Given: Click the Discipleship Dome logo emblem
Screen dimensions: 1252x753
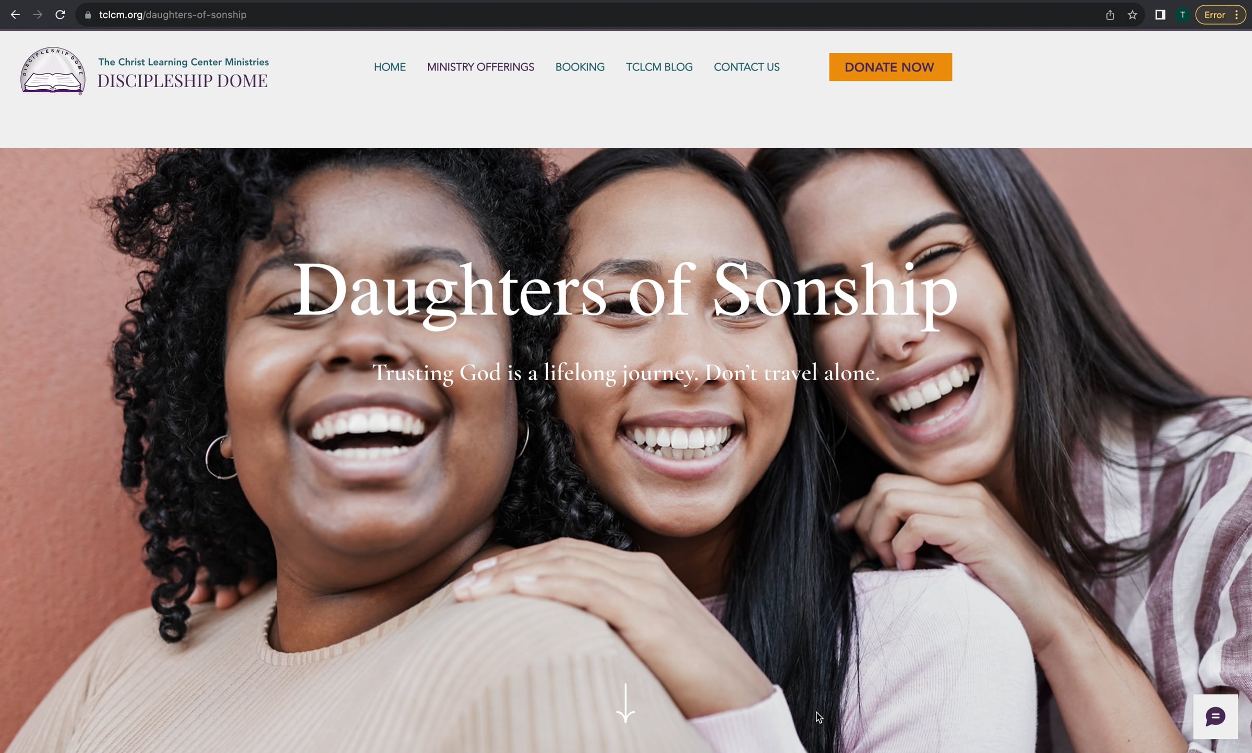Looking at the screenshot, I should tap(53, 70).
